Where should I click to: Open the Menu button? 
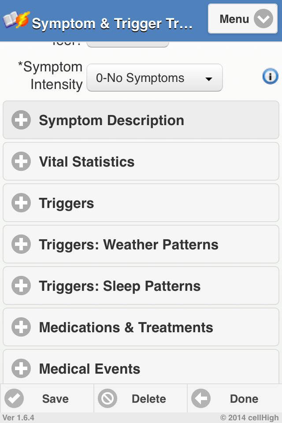pyautogui.click(x=242, y=19)
